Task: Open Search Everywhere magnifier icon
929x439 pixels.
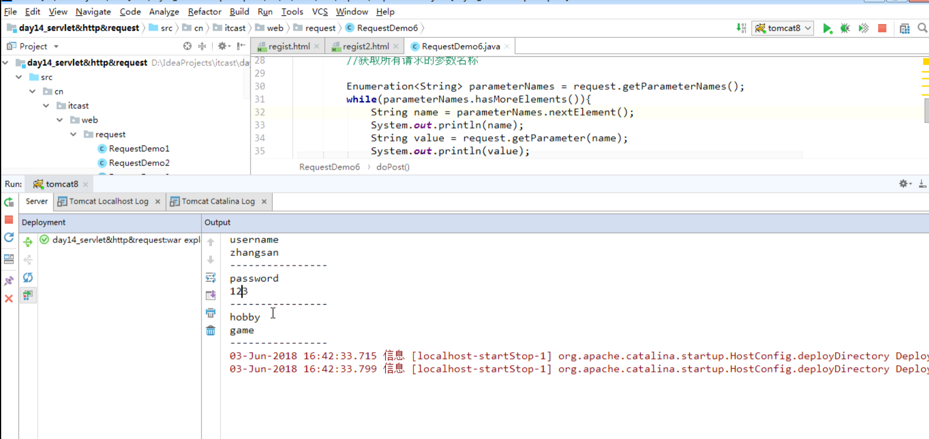Action: click(922, 28)
